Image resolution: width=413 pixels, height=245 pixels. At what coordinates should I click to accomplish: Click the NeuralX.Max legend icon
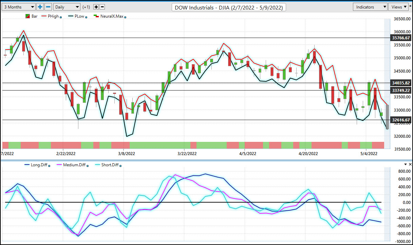click(x=96, y=16)
